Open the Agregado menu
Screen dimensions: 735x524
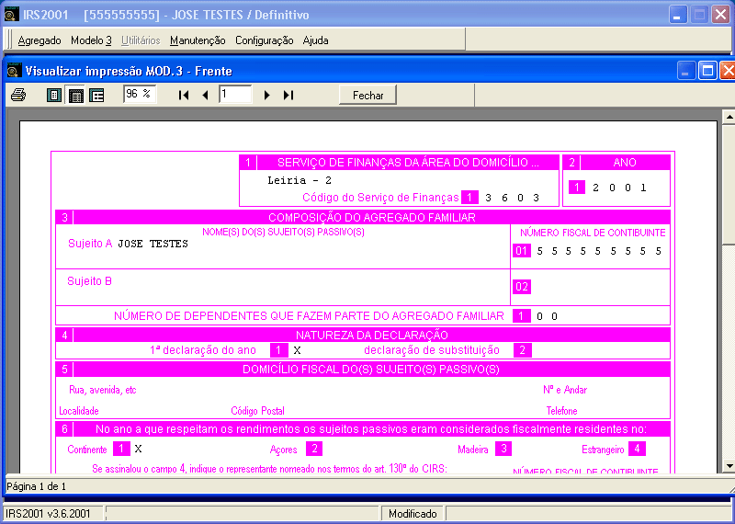40,40
